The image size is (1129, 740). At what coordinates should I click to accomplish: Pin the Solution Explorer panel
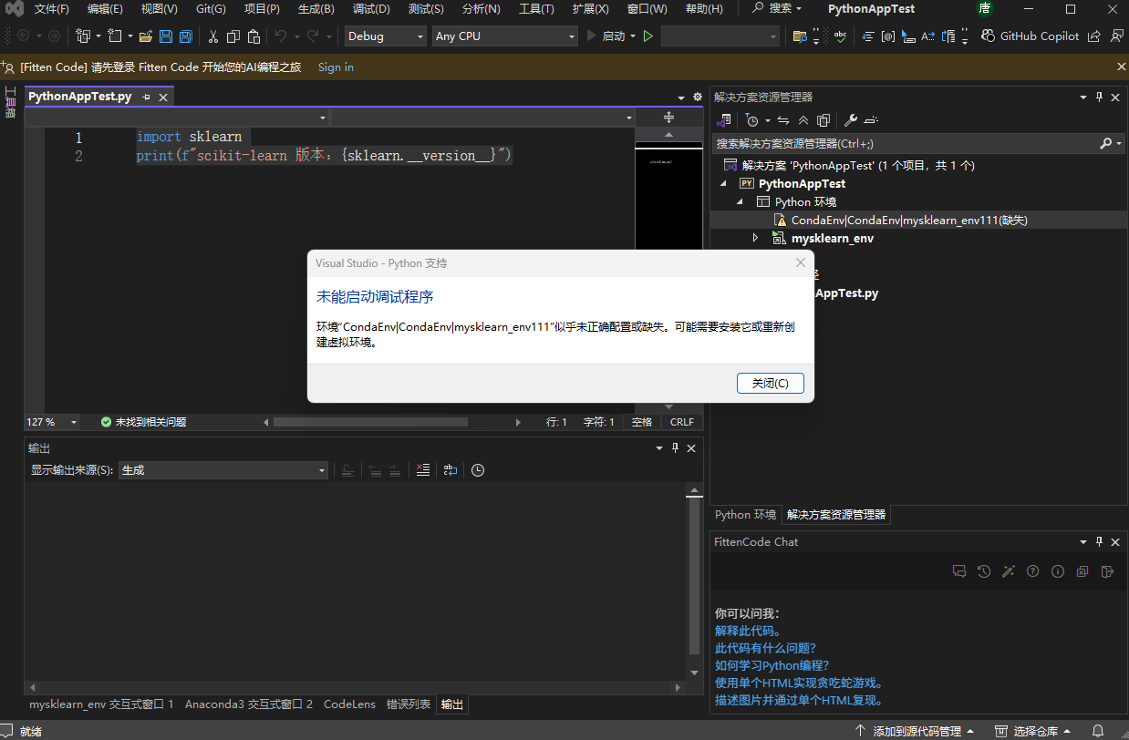point(1100,97)
